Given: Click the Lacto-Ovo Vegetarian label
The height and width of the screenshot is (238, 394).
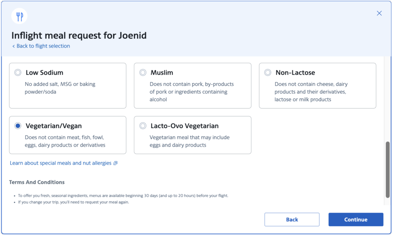Looking at the screenshot, I should pos(185,126).
